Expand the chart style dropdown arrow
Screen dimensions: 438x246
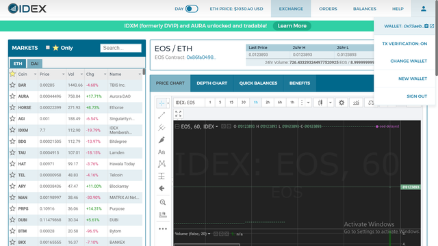(x=330, y=102)
